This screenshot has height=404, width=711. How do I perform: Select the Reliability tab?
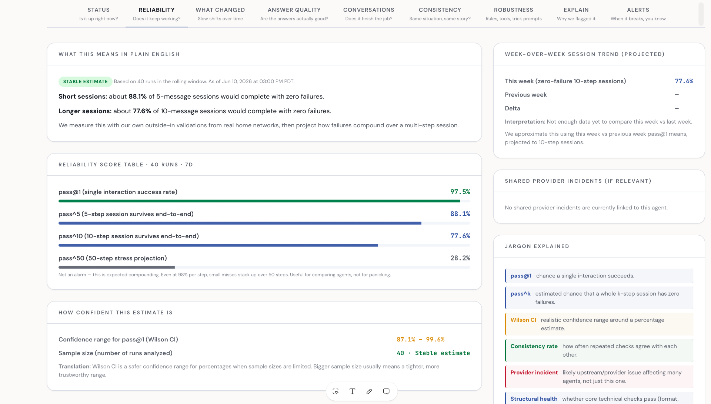pos(157,14)
